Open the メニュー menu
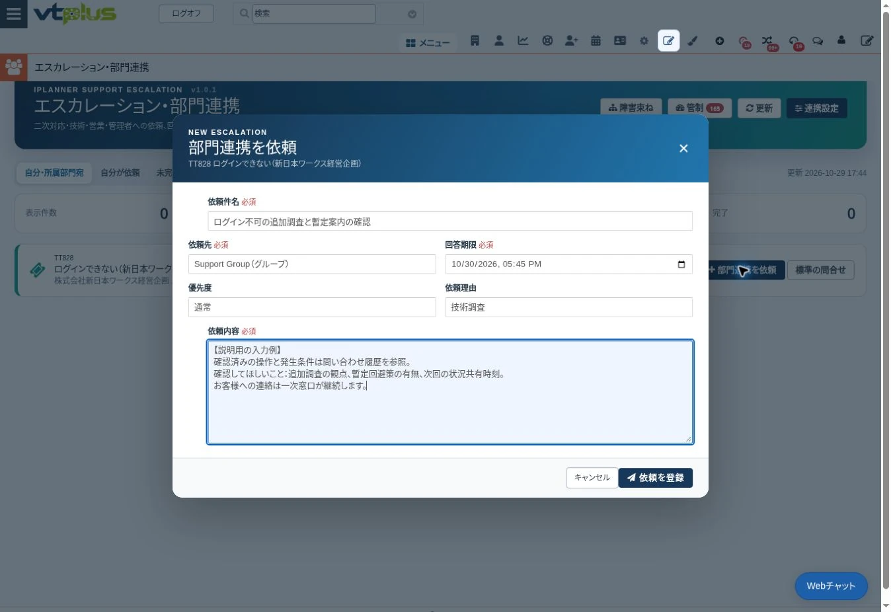The width and height of the screenshot is (891, 612). pos(428,42)
